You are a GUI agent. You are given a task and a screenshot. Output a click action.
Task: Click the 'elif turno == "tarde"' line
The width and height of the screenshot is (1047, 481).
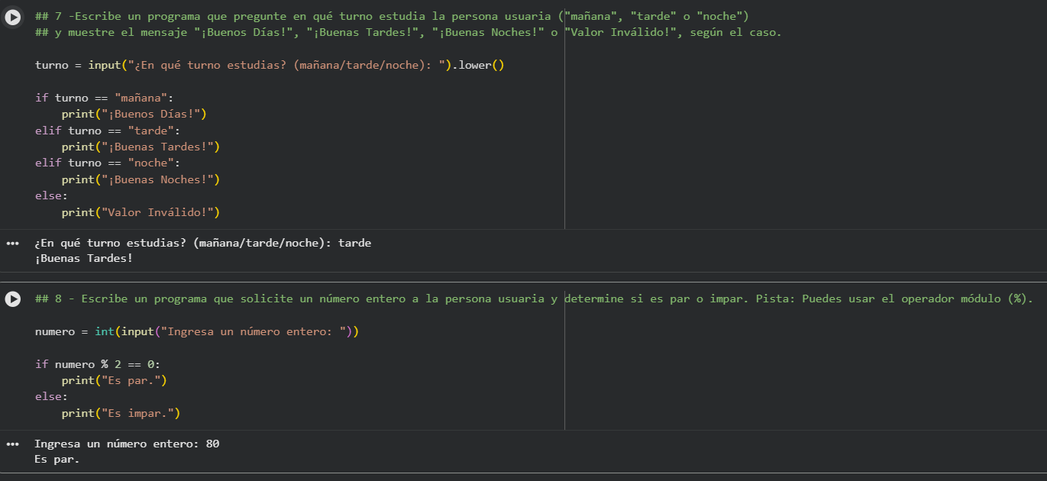[108, 131]
